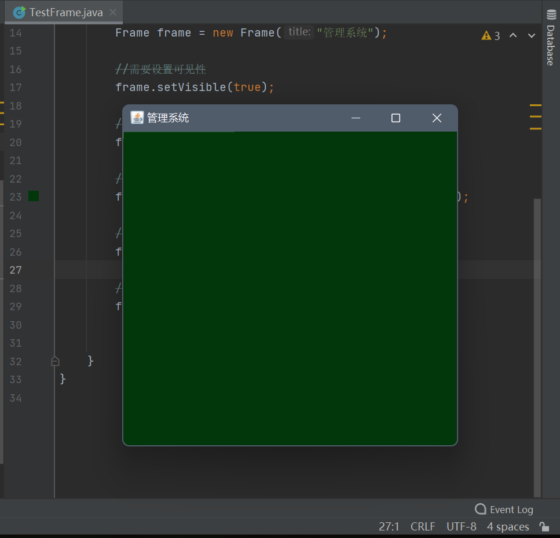Minimize the 管理系统 frame window
560x538 pixels.
pyautogui.click(x=356, y=118)
